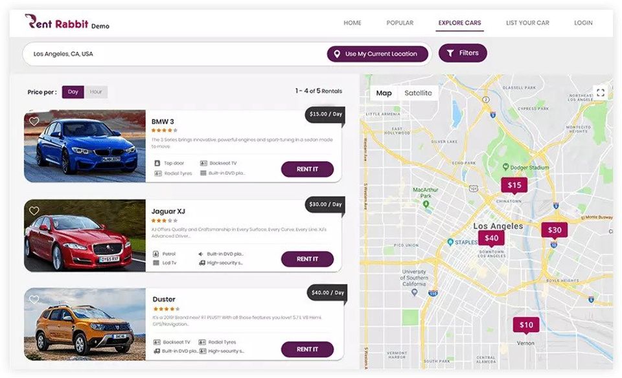The height and width of the screenshot is (378, 622).
Task: Open the blue BMW 3 photo
Action: coord(85,146)
